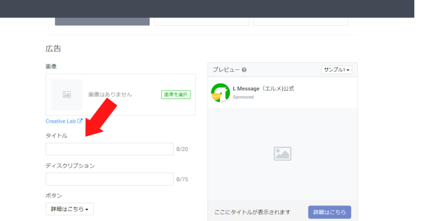Click the L Message profile avatar icon
This screenshot has width=421, height=221.
(220, 92)
